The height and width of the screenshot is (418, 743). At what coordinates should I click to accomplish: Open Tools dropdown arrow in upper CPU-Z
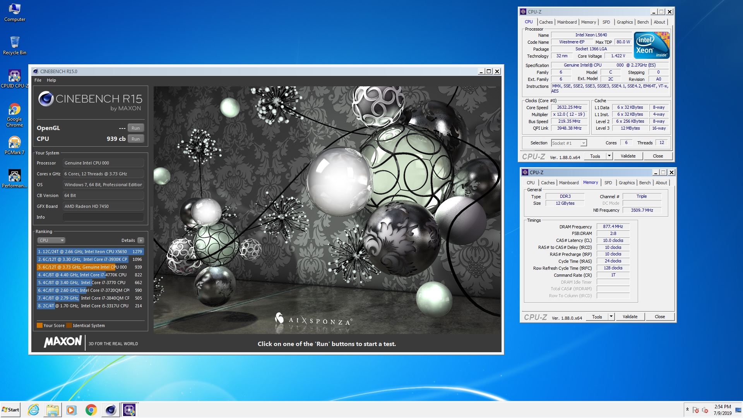point(609,156)
